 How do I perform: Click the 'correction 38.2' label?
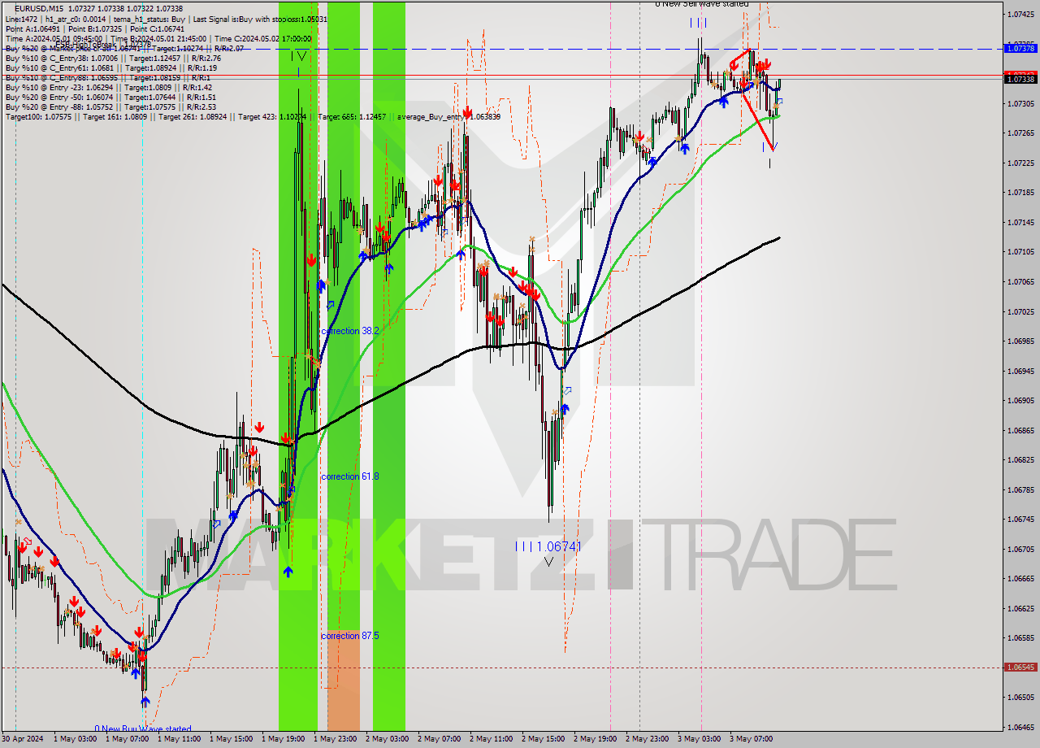coord(350,331)
